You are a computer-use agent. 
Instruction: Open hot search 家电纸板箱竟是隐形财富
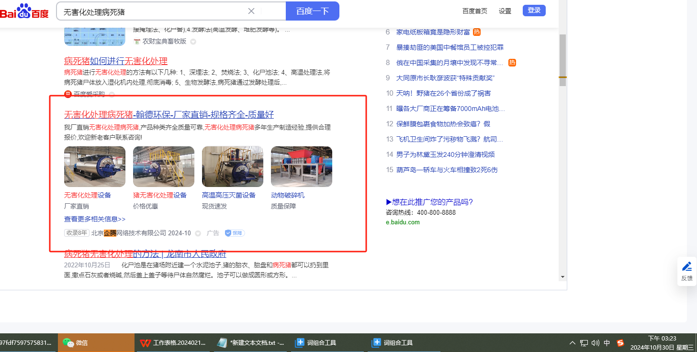[433, 32]
